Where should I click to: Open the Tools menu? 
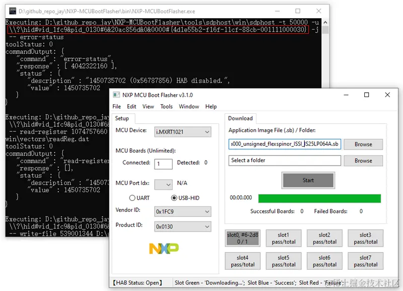[x=167, y=106]
